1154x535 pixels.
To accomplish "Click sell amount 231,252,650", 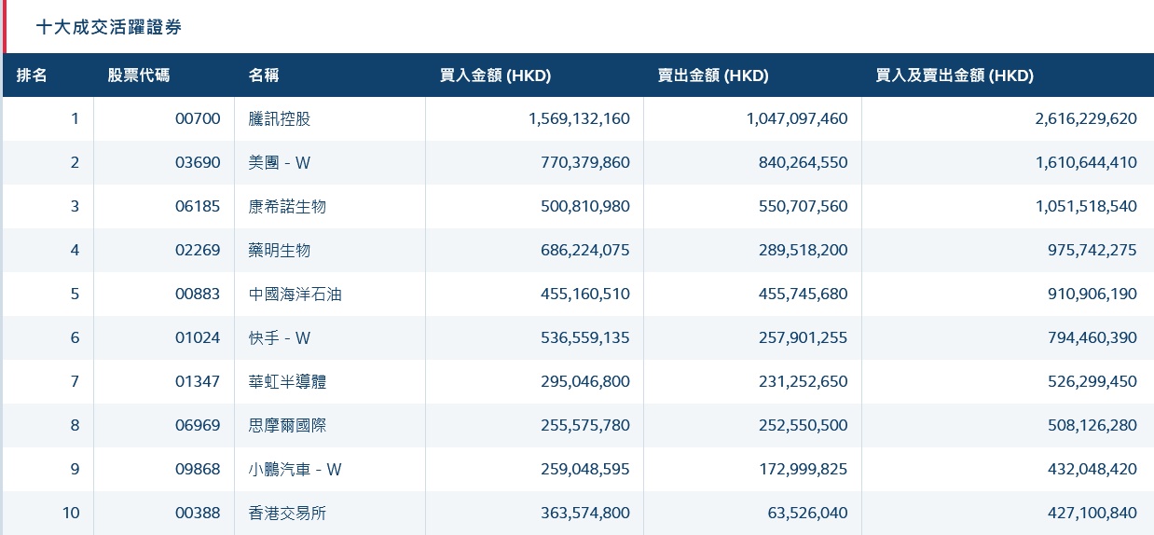I will (804, 381).
